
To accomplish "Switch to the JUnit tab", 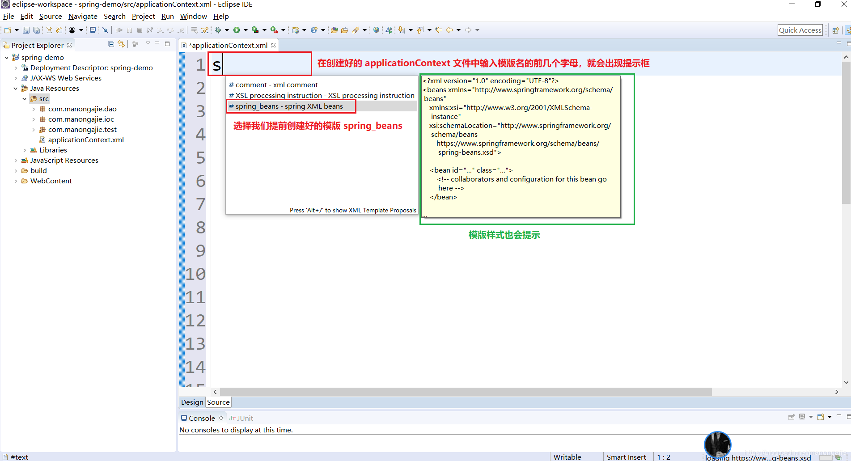I will (x=241, y=418).
